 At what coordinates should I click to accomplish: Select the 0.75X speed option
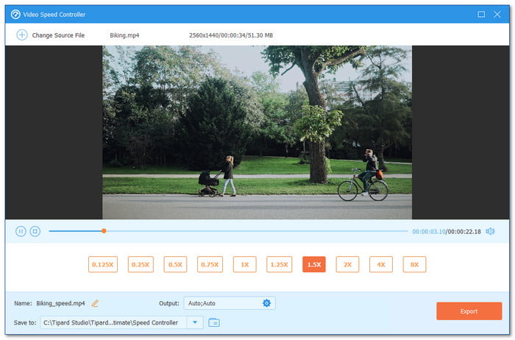[210, 264]
